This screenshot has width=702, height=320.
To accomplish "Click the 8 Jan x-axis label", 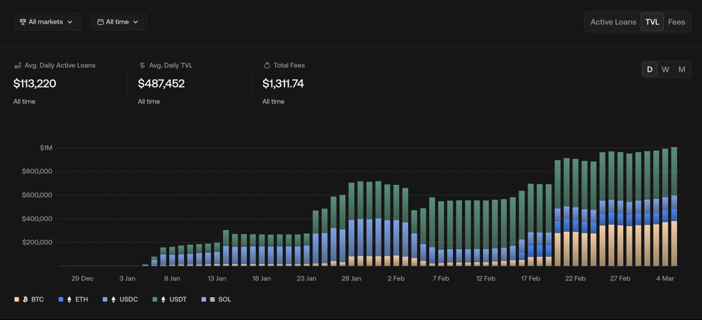I will [172, 279].
